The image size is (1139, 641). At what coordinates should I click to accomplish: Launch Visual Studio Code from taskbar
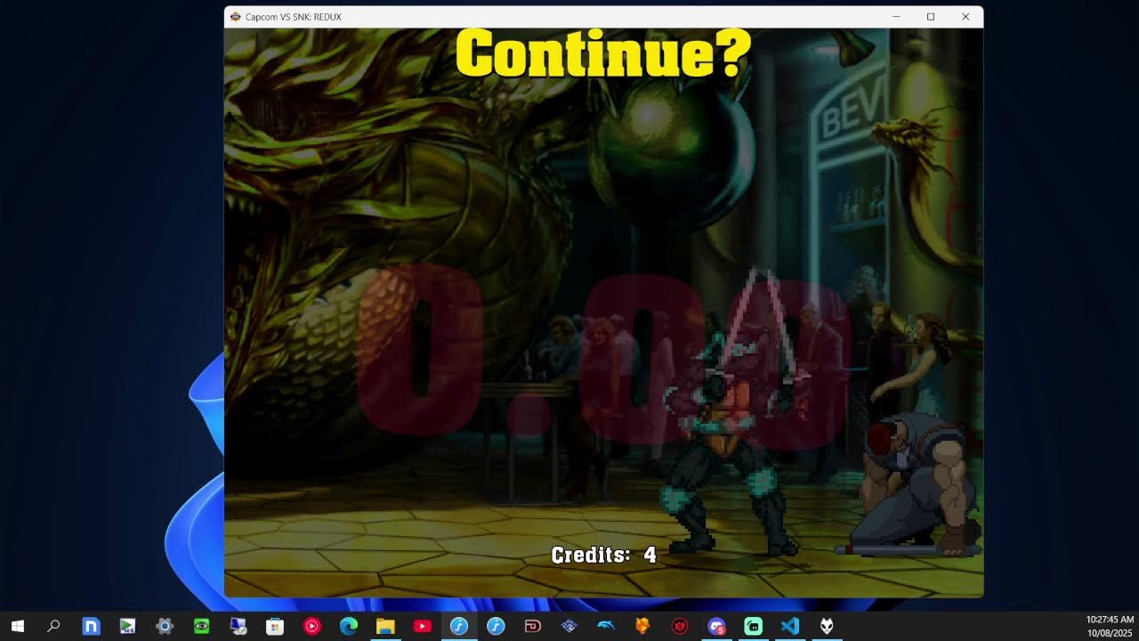[790, 626]
